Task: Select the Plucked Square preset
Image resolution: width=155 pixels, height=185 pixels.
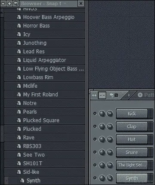Action: click(44, 120)
